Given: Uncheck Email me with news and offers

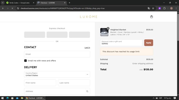Looking at the screenshot, I should [25, 61].
